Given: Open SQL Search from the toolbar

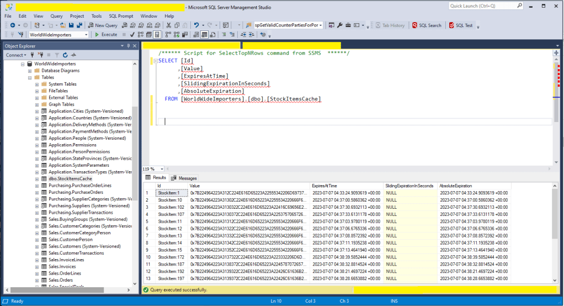Looking at the screenshot, I should coord(426,25).
